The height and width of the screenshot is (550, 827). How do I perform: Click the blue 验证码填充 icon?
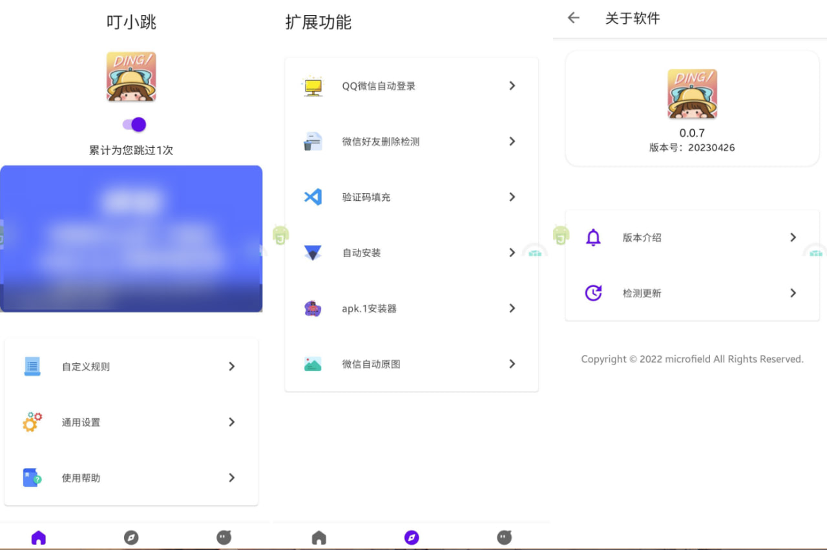click(x=313, y=197)
